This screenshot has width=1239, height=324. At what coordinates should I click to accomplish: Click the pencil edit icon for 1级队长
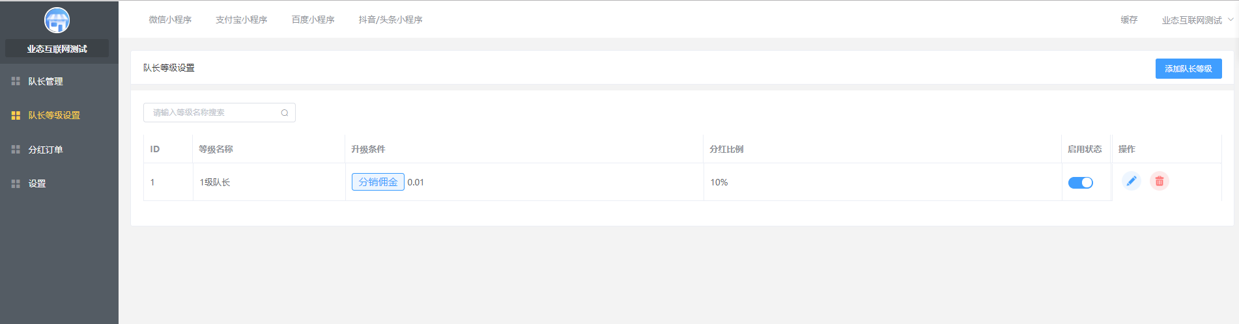(x=1132, y=181)
